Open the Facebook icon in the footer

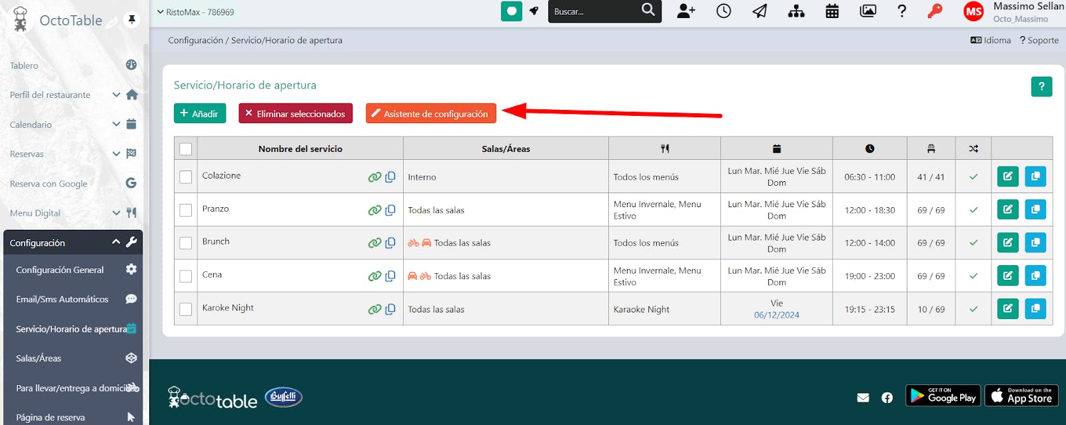887,398
